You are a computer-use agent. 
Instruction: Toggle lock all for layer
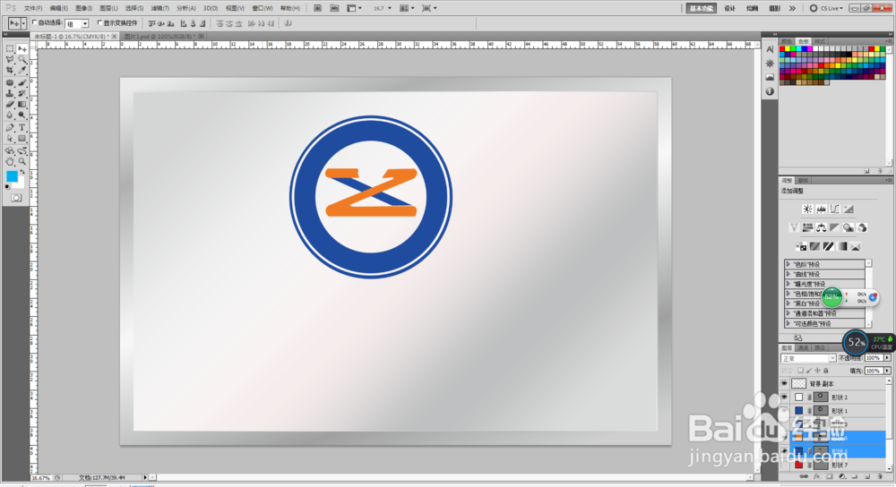[x=826, y=371]
